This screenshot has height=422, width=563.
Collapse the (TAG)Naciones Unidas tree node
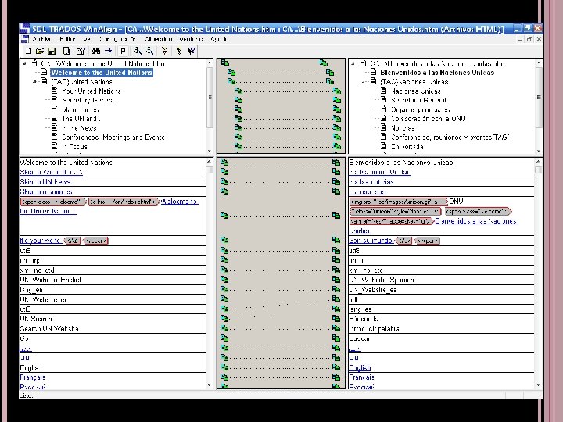(364, 82)
